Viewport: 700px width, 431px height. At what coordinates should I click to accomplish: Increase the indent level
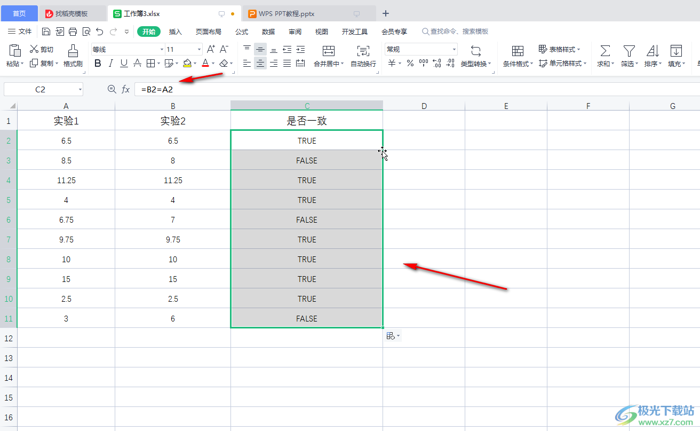300,49
